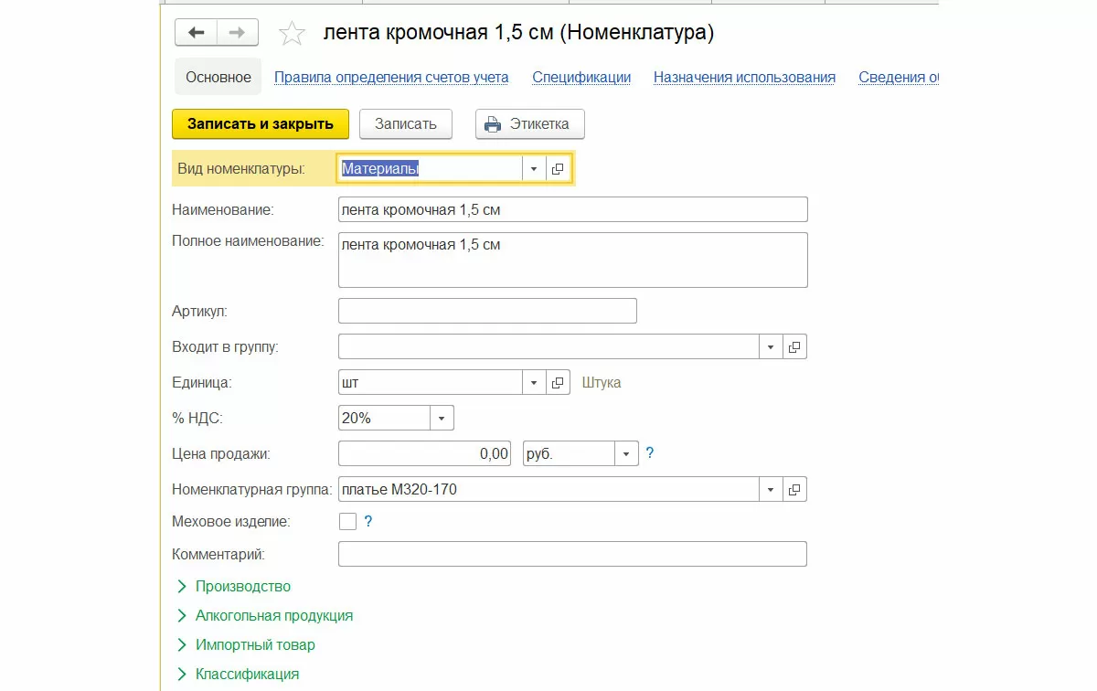Star this item as favorite
The image size is (1097, 691).
coord(292,34)
